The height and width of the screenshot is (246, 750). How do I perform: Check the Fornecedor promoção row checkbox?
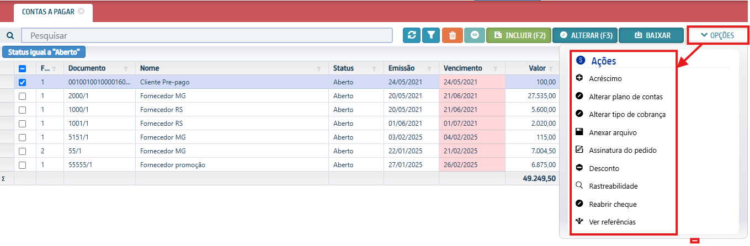[22, 165]
